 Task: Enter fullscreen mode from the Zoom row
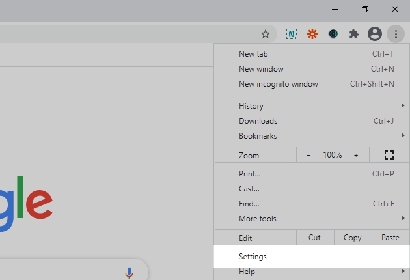(x=389, y=155)
